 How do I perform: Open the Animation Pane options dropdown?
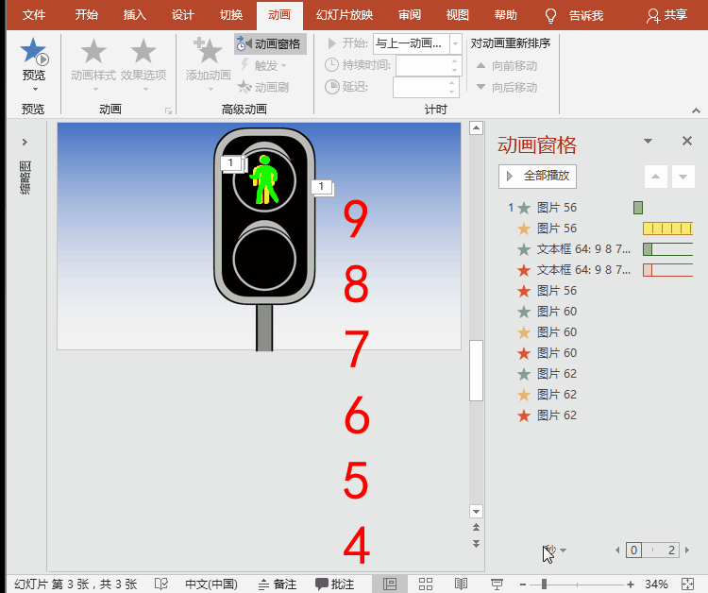(x=648, y=141)
